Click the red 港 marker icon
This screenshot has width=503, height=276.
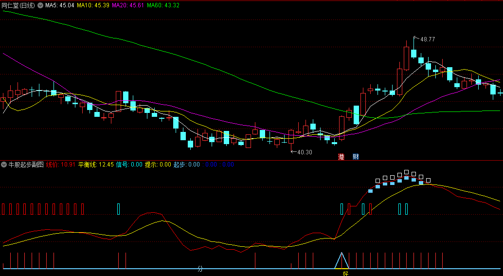[341, 157]
